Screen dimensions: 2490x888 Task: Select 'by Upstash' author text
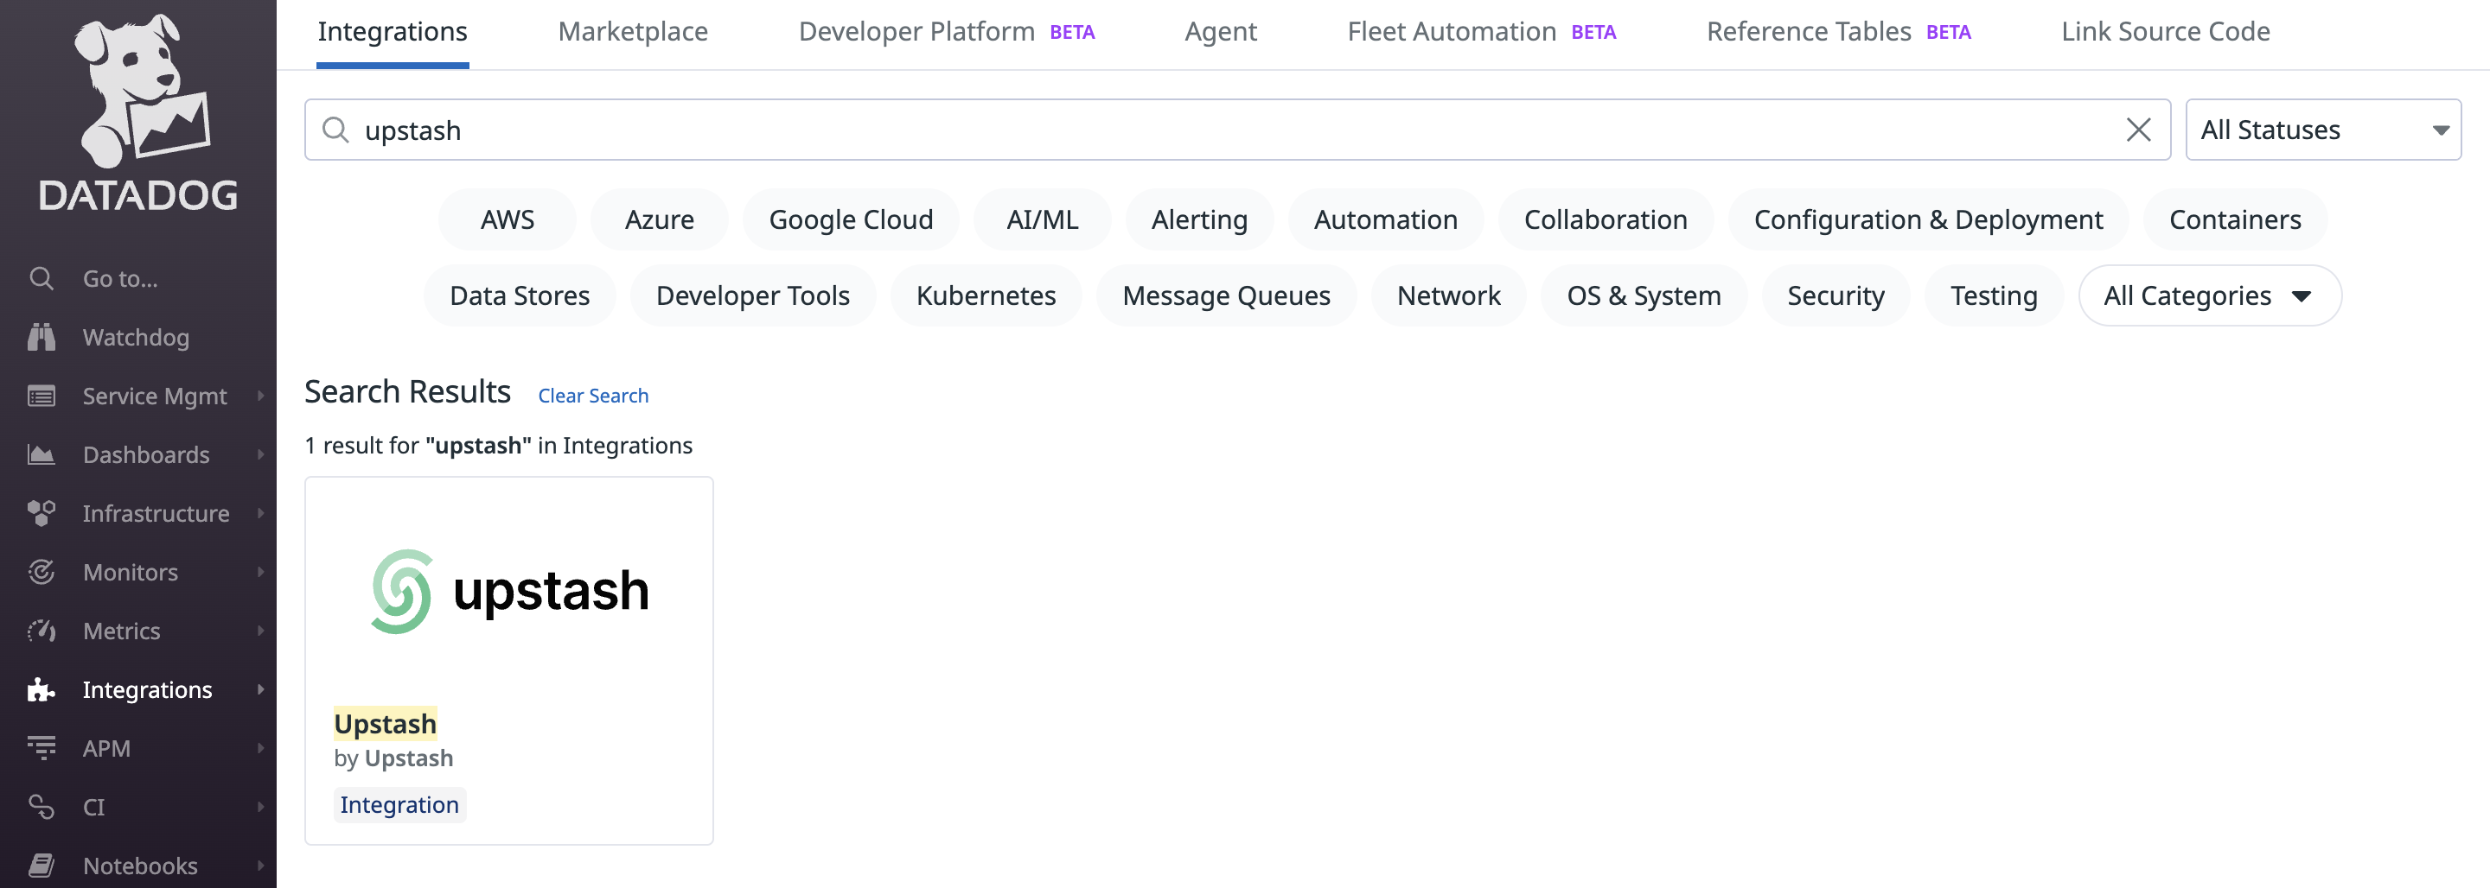click(x=393, y=758)
